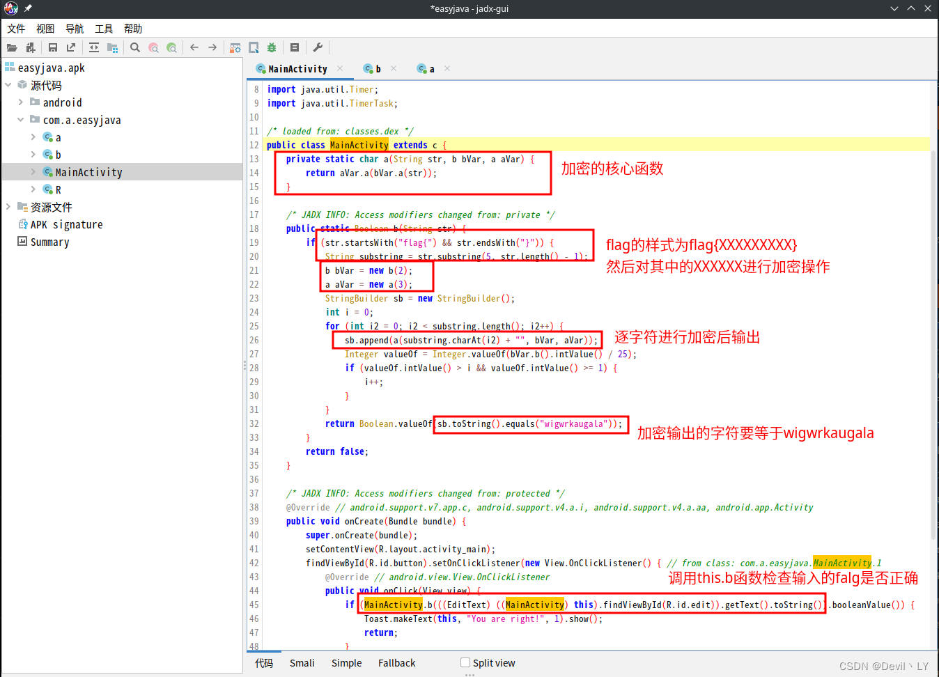Open comment search green magnifier icon
The height and width of the screenshot is (677, 939).
tap(171, 47)
